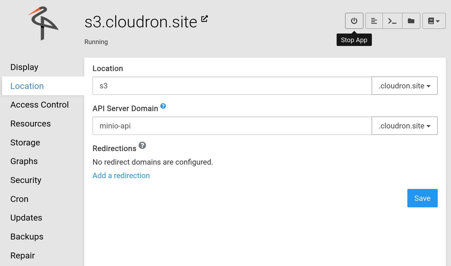451x266 pixels.
Task: Go to the Security section
Action: [x=26, y=180]
